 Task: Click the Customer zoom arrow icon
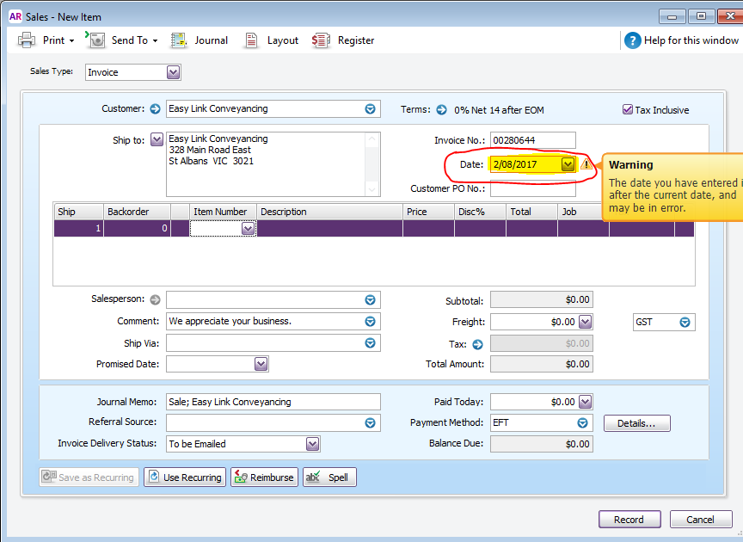[155, 108]
